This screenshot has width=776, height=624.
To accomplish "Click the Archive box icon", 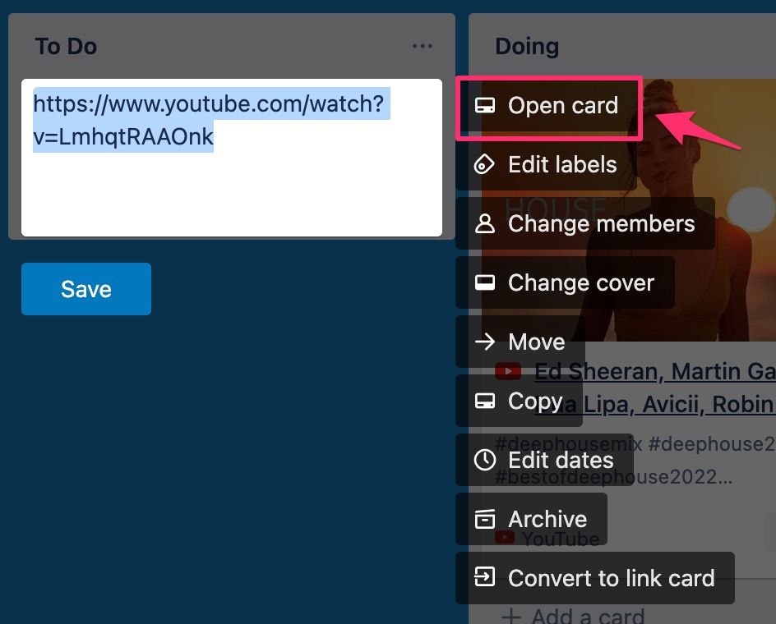I will [x=484, y=519].
